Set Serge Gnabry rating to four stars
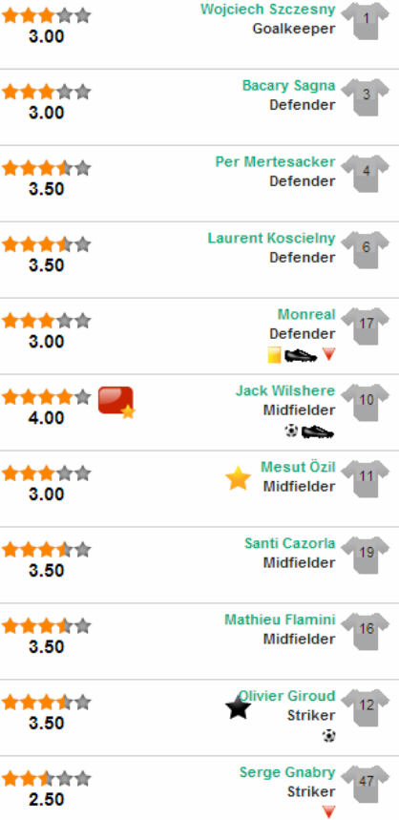 point(65,779)
